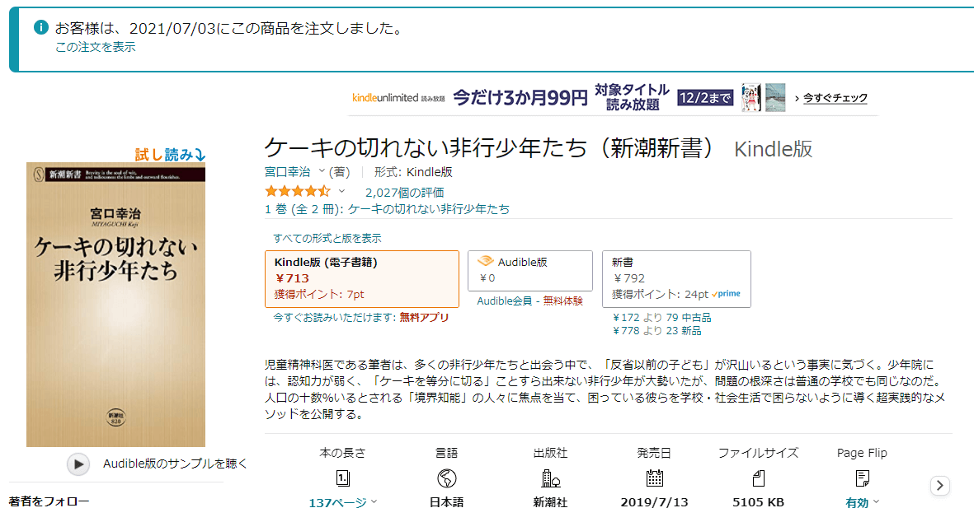974x508 pixels.
Task: Open the series link 1巻 (全2冊)
Action: tap(387, 209)
